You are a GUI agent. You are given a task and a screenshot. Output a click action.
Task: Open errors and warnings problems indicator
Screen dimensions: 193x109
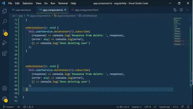tap(28, 107)
